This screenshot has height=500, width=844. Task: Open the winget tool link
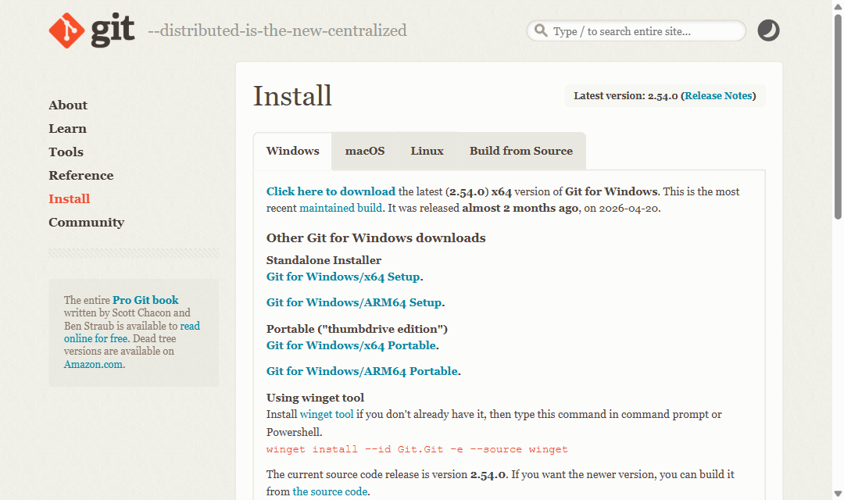tap(326, 414)
